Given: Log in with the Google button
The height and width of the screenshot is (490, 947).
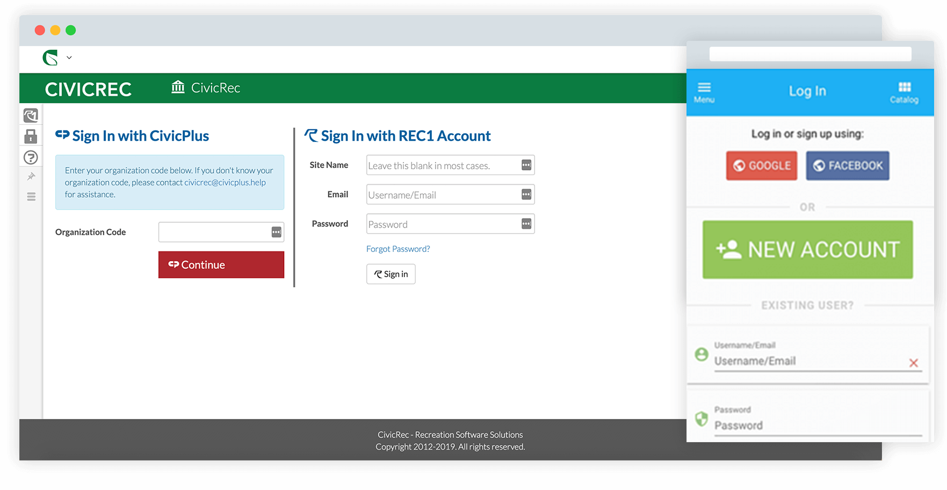Looking at the screenshot, I should pos(762,165).
